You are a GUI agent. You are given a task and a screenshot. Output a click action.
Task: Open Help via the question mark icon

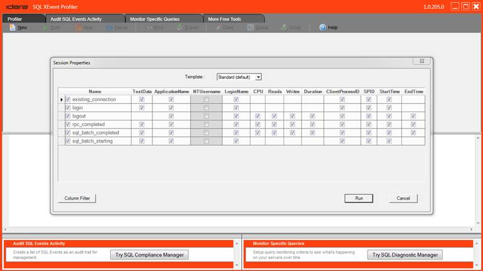(x=322, y=28)
